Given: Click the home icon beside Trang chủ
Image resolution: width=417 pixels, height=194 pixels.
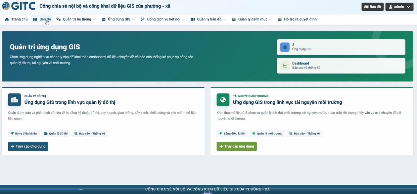Looking at the screenshot, I should 7,19.
